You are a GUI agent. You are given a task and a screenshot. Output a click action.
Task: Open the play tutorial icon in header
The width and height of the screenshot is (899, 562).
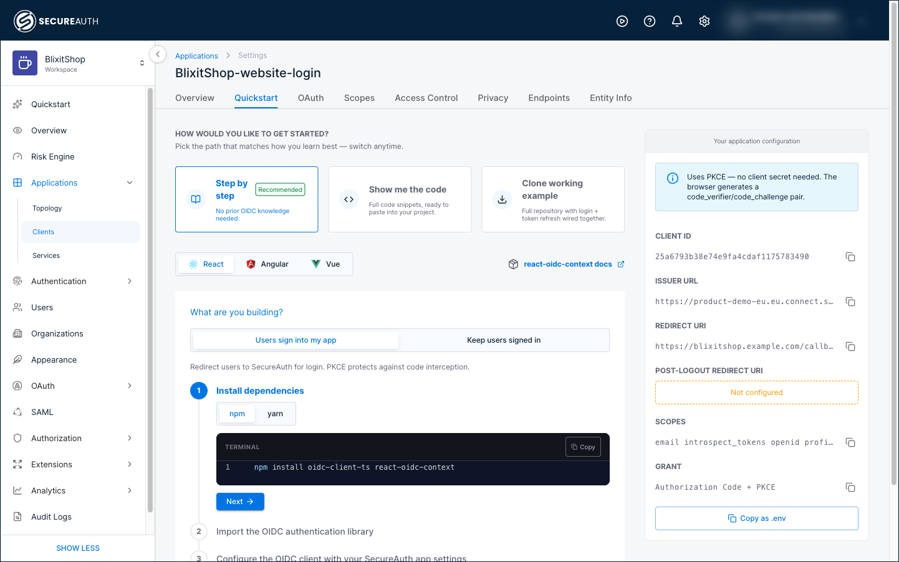tap(622, 21)
